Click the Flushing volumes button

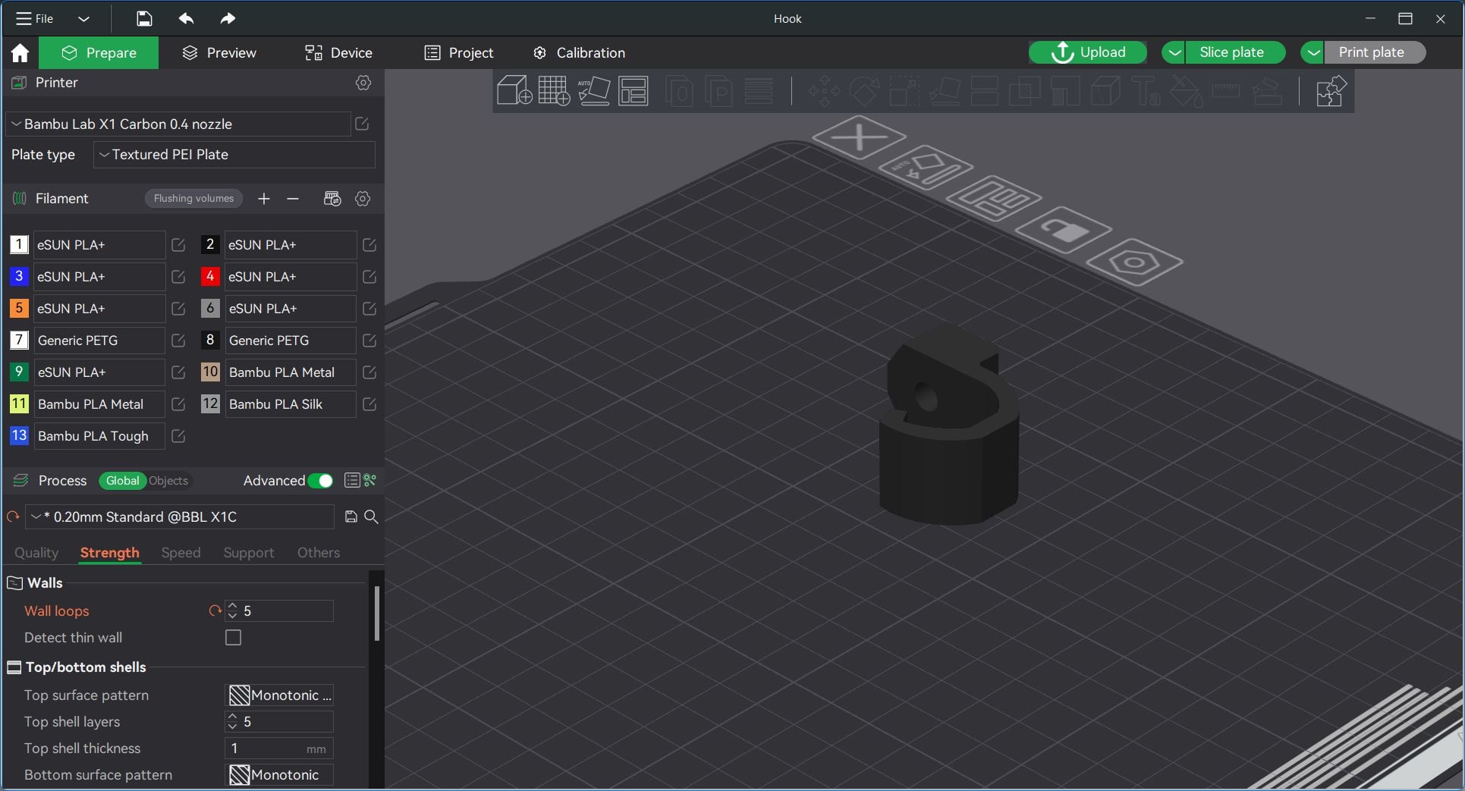[193, 198]
